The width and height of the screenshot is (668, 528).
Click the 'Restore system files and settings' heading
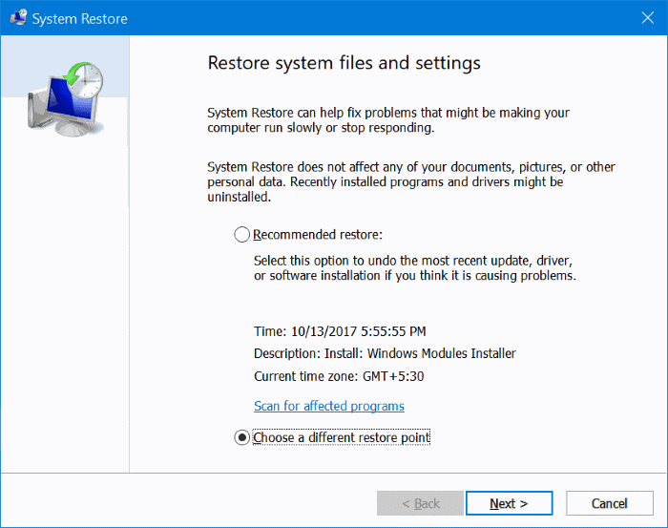click(x=344, y=64)
